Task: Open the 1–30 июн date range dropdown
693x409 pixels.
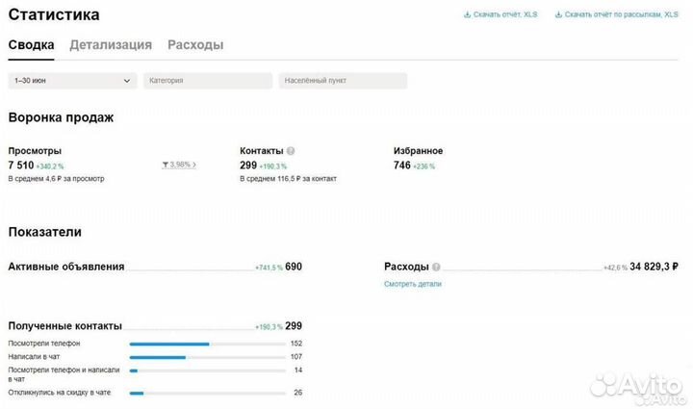Action: coord(72,81)
